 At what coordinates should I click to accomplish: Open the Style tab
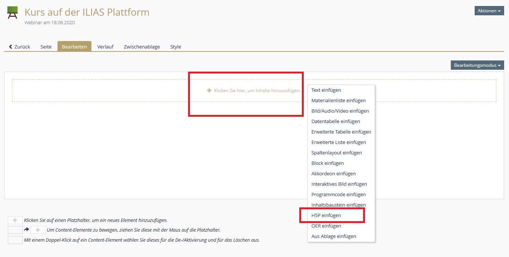coord(175,47)
